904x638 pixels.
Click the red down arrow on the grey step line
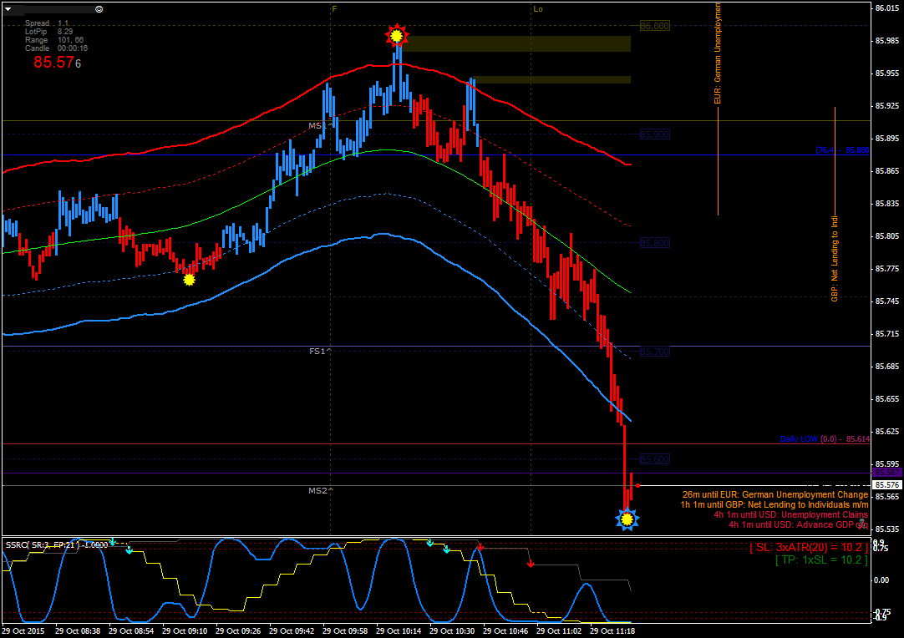click(x=531, y=563)
